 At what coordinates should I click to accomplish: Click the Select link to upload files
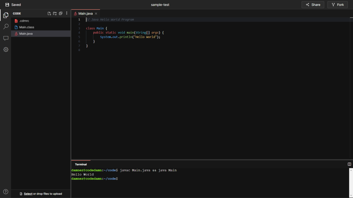coord(28,194)
